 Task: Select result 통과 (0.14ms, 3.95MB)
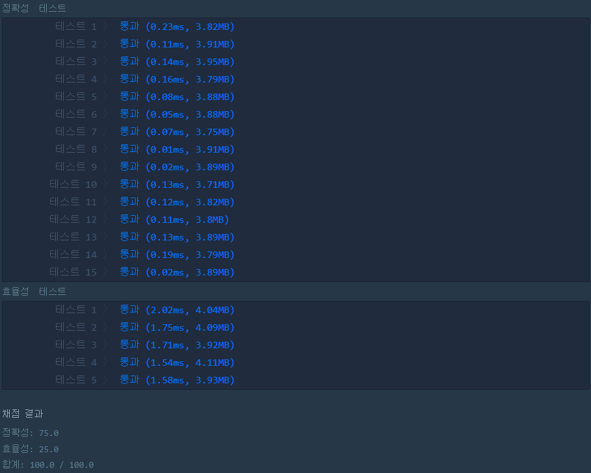[x=177, y=61]
